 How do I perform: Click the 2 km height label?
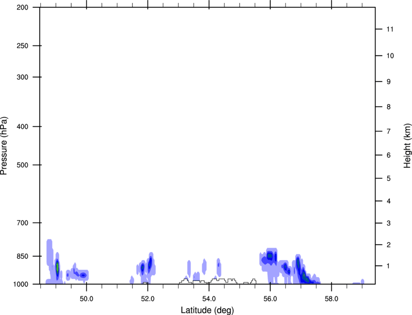[389, 245]
